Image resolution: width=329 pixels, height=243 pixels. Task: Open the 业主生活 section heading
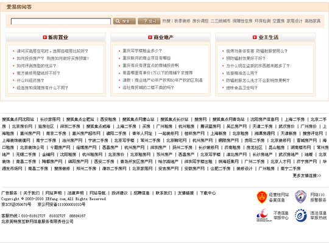click(x=268, y=37)
